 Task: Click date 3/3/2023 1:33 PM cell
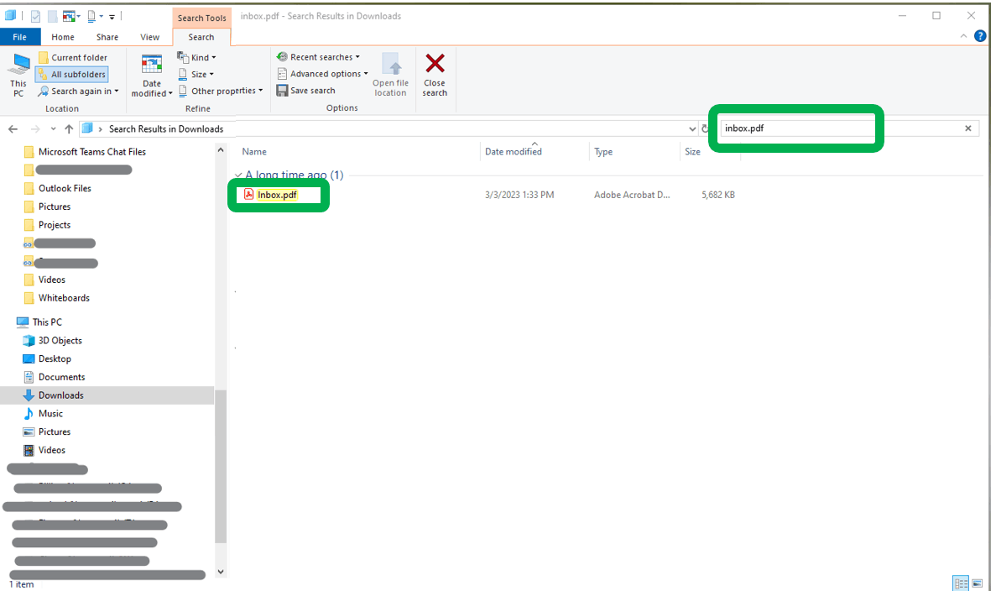pos(519,195)
